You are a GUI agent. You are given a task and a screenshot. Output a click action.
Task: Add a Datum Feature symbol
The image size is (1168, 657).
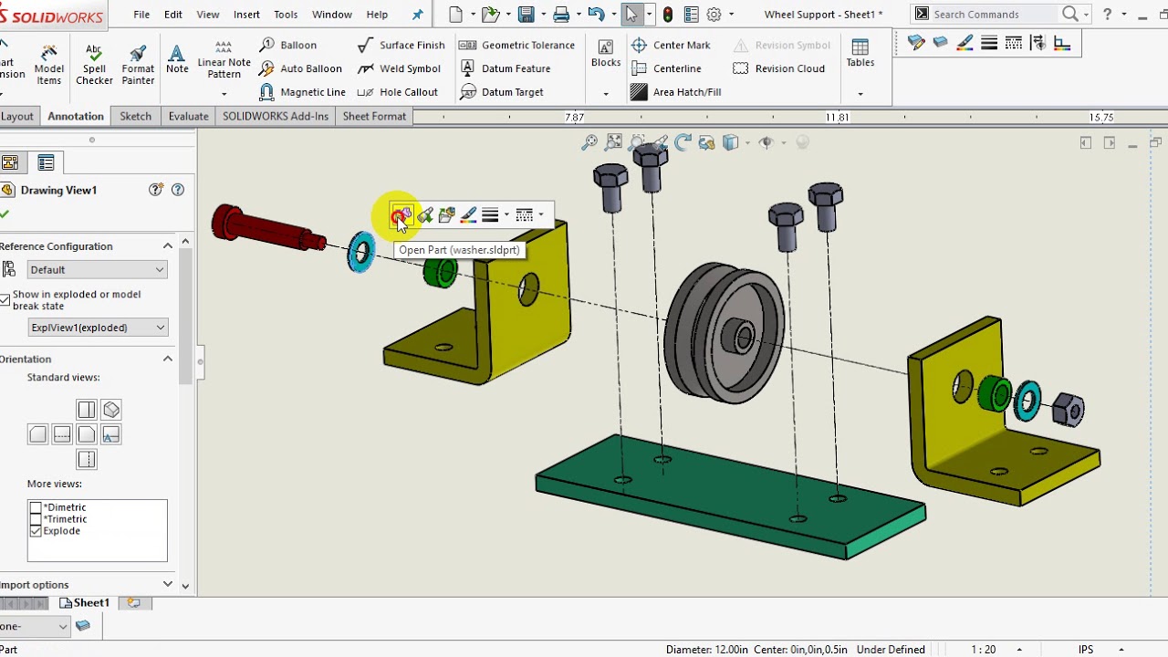pyautogui.click(x=505, y=68)
